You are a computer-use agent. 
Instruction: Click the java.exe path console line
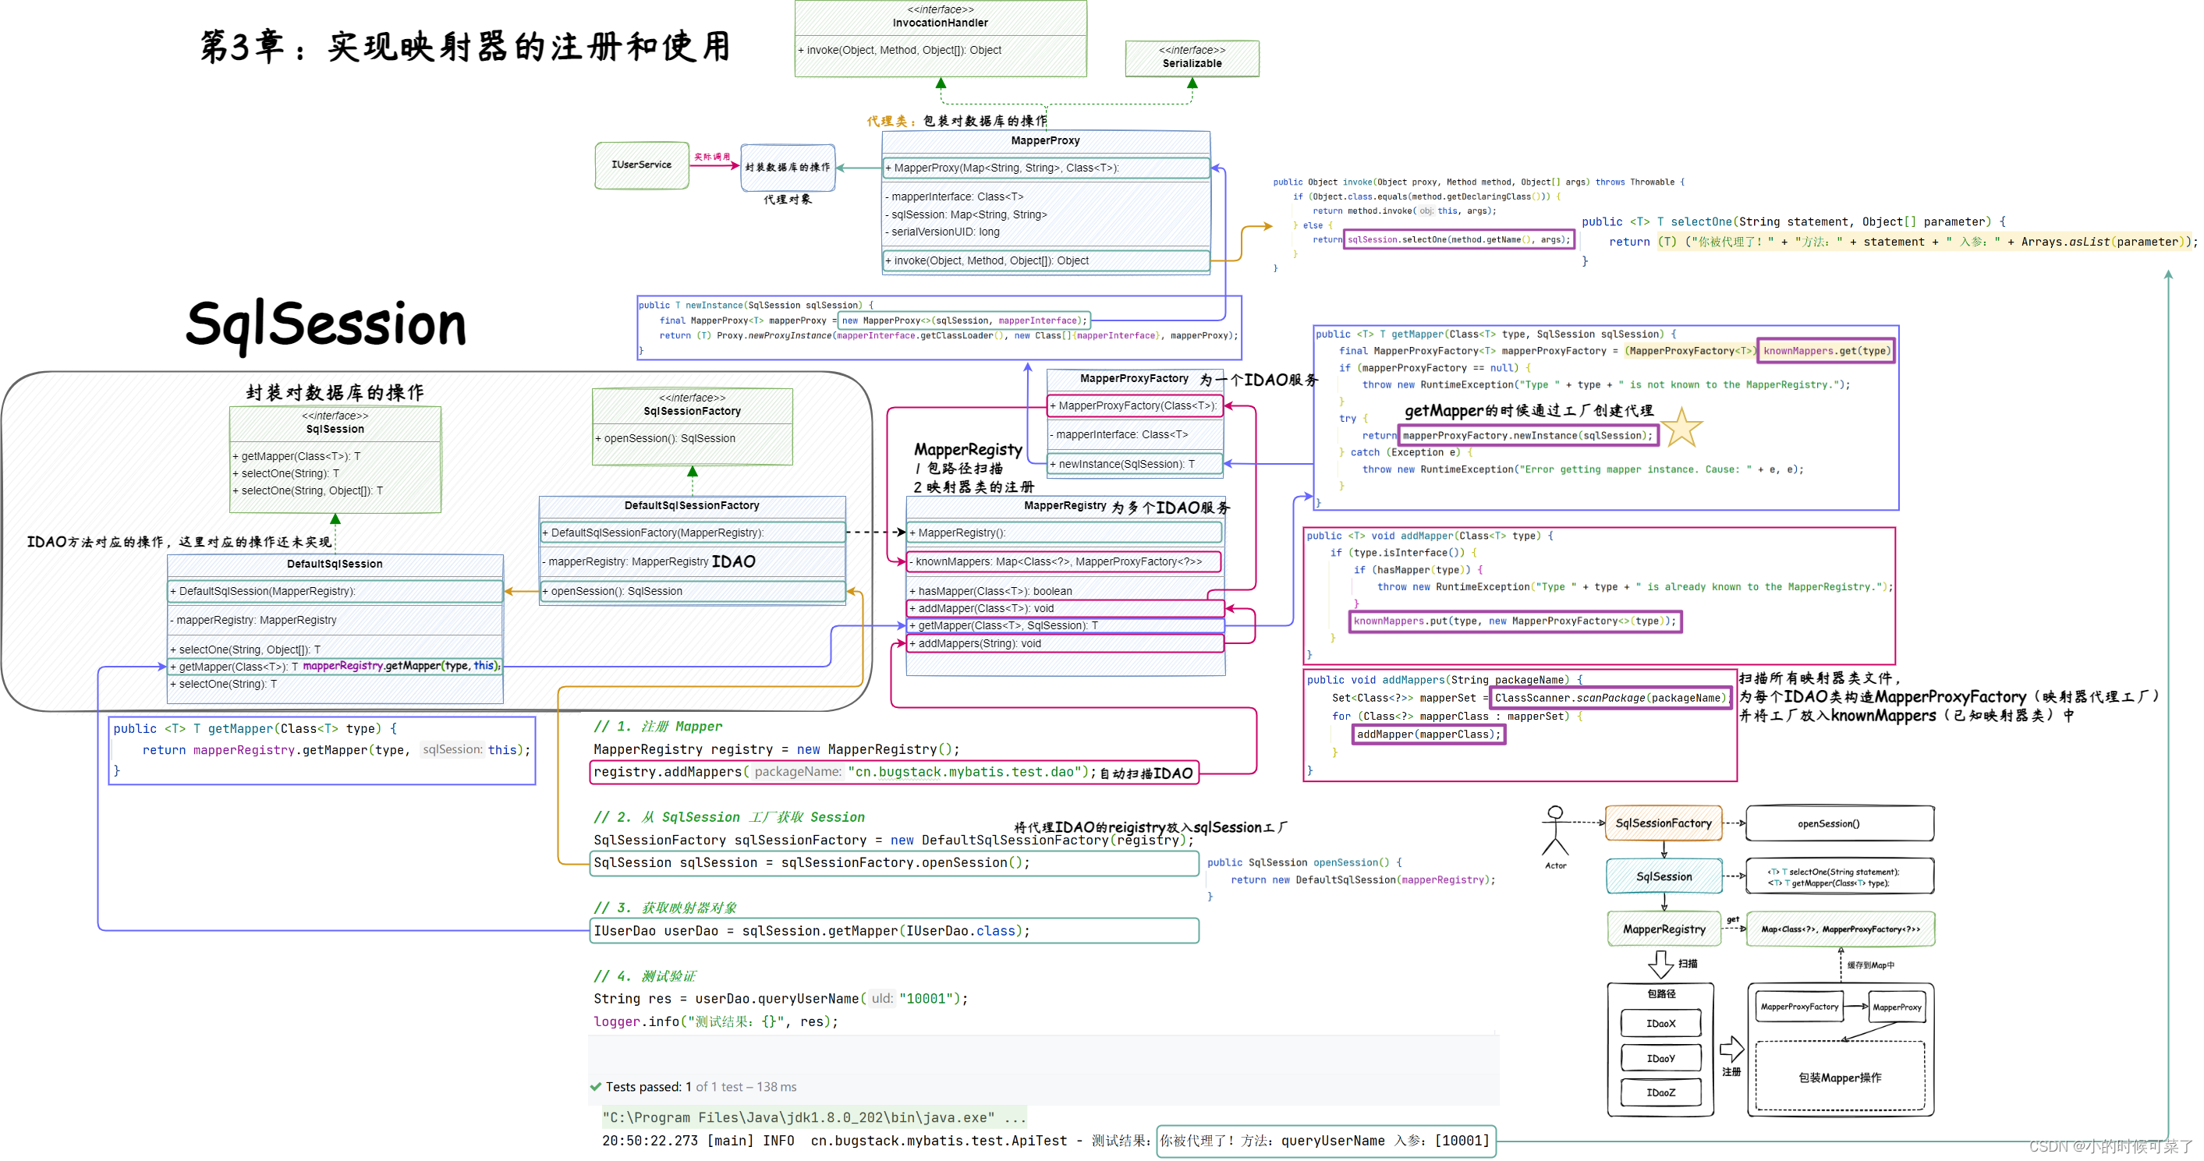click(813, 1117)
